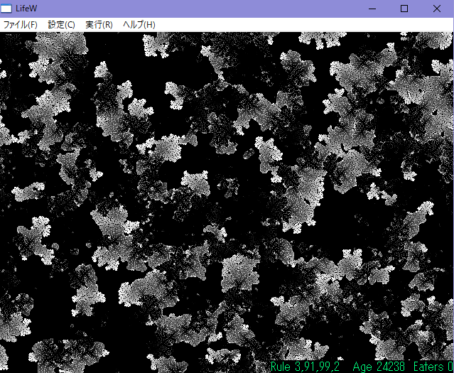Click blank menu bar area right of ヘルプ(H)
The height and width of the screenshot is (373, 454).
coord(298,25)
